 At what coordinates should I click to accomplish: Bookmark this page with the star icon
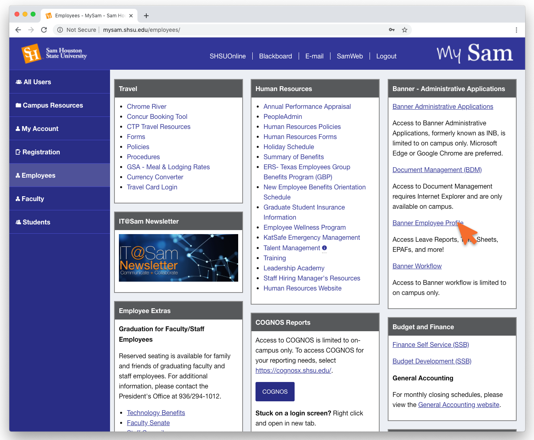(x=405, y=30)
